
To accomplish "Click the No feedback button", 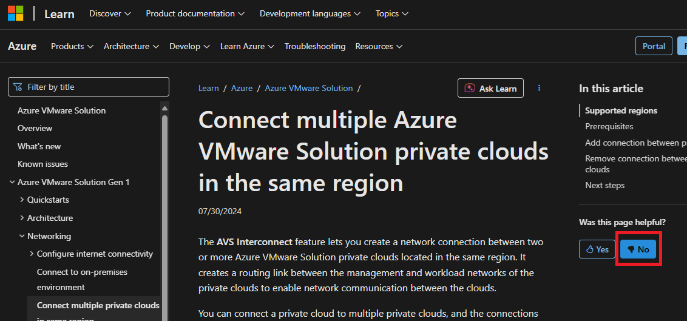I will pos(638,249).
